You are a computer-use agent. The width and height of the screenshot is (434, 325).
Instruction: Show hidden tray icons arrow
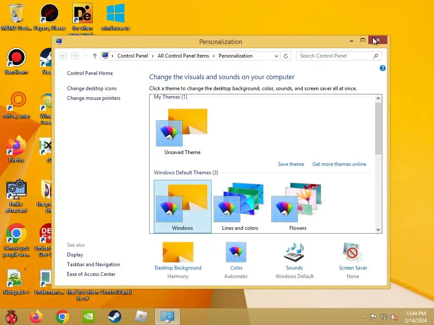(363, 317)
